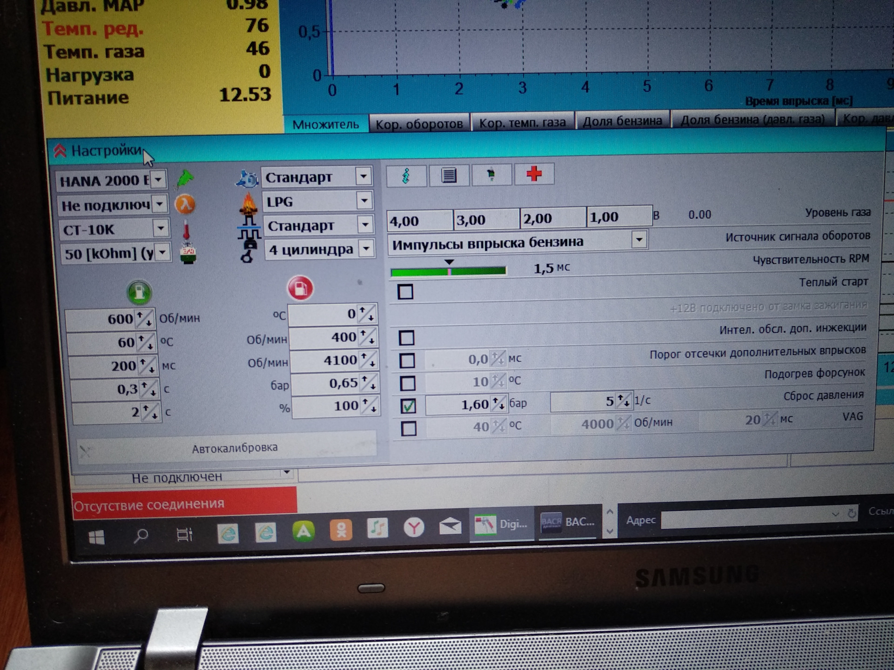Open the Импульсы впрыска бензина source dropdown
894x670 pixels.
[639, 240]
